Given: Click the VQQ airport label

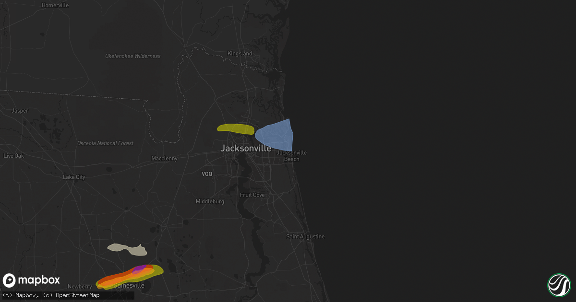Looking at the screenshot, I should 207,174.
